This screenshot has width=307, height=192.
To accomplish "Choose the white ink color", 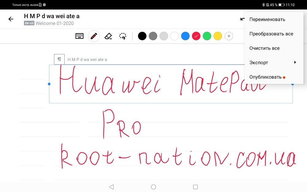I will tap(174, 36).
